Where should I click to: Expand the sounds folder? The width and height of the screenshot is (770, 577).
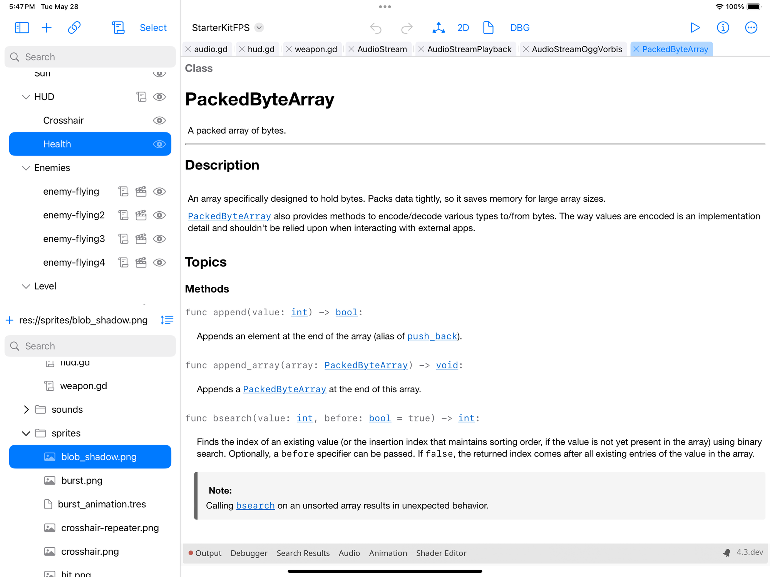(x=26, y=410)
